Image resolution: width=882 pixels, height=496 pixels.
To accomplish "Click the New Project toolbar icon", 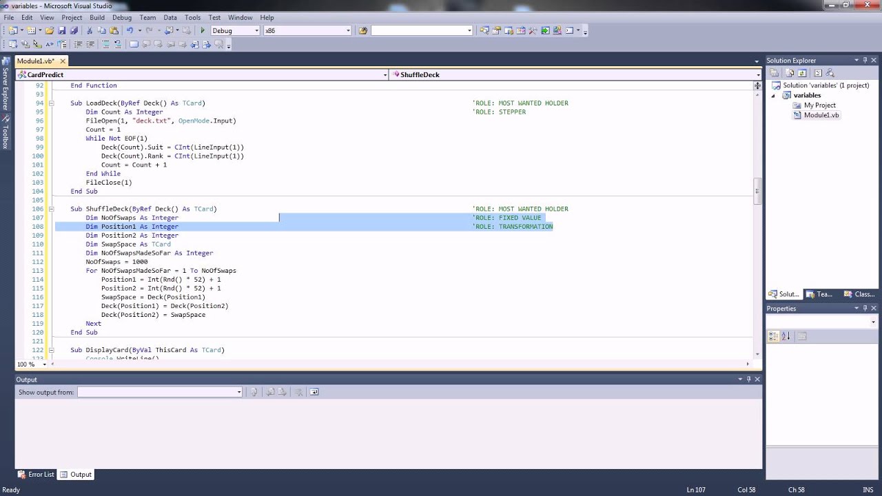I will coord(12,30).
